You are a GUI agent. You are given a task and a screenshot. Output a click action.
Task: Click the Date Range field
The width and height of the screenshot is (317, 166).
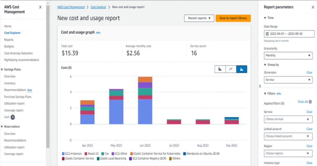pyautogui.click(x=289, y=34)
